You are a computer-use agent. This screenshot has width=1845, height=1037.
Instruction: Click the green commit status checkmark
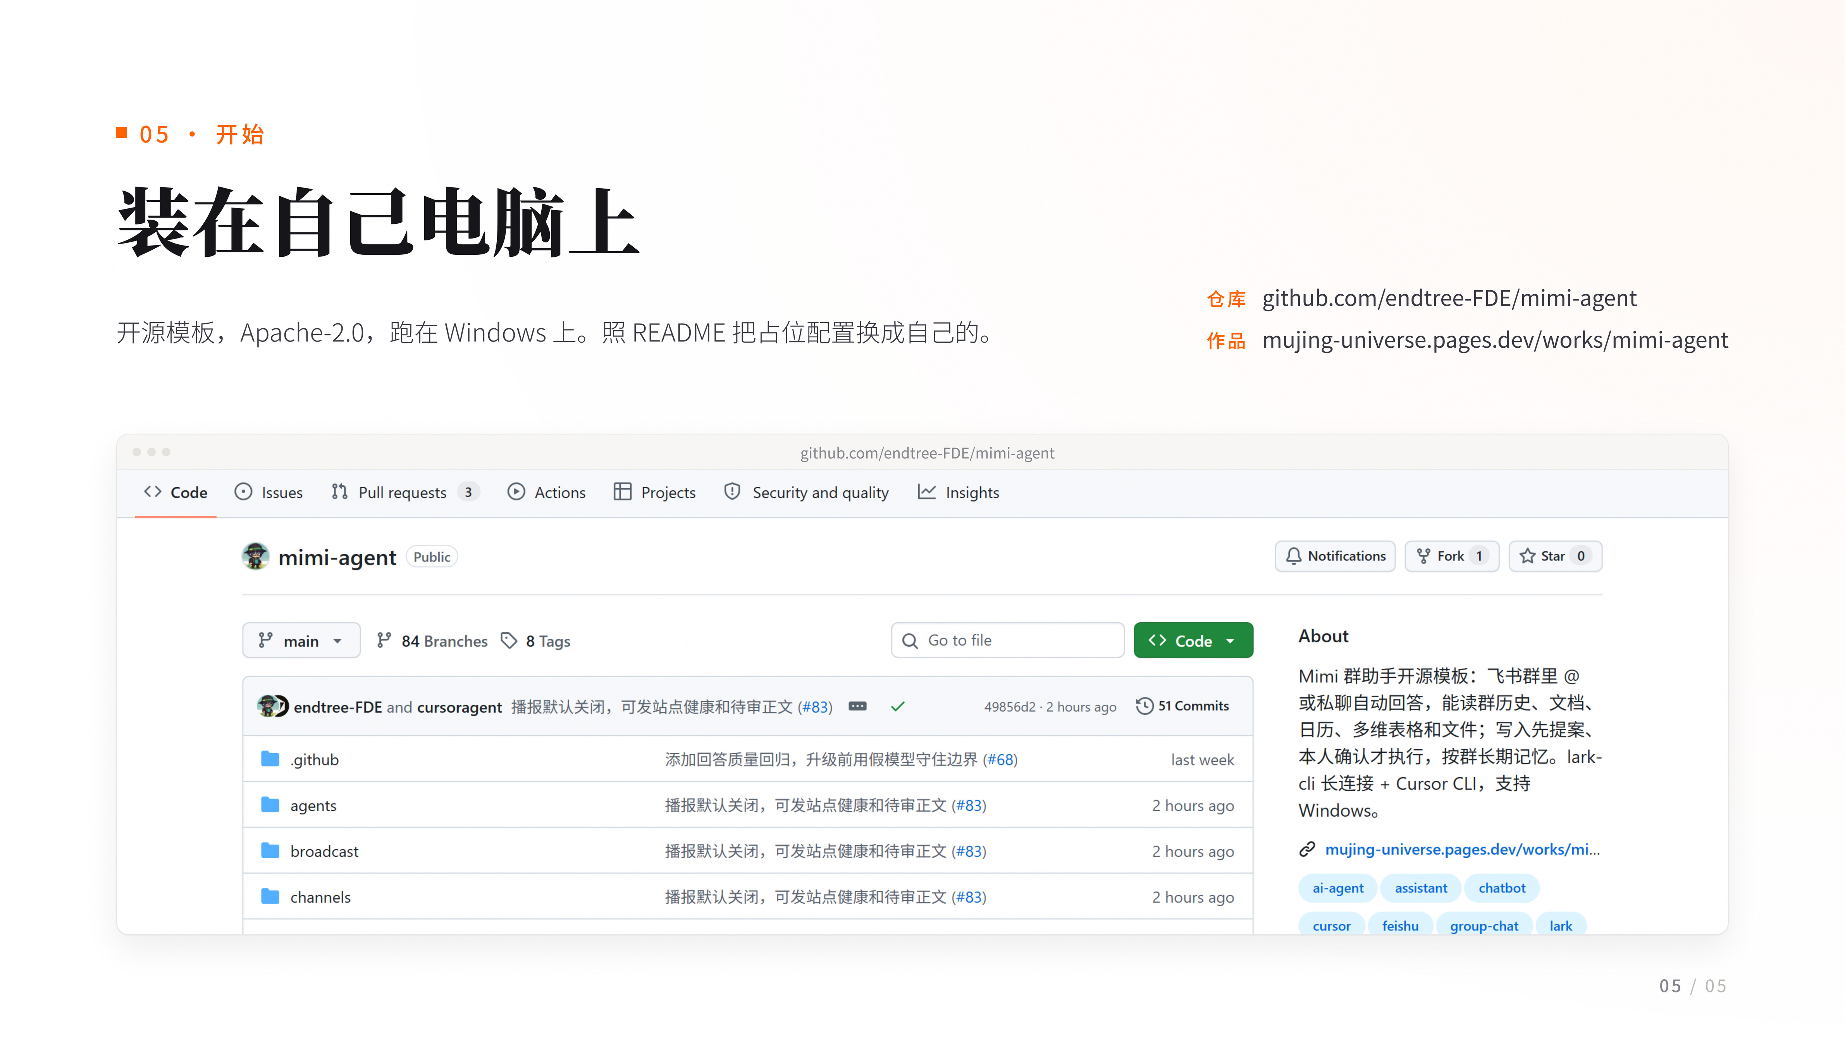pyautogui.click(x=897, y=706)
